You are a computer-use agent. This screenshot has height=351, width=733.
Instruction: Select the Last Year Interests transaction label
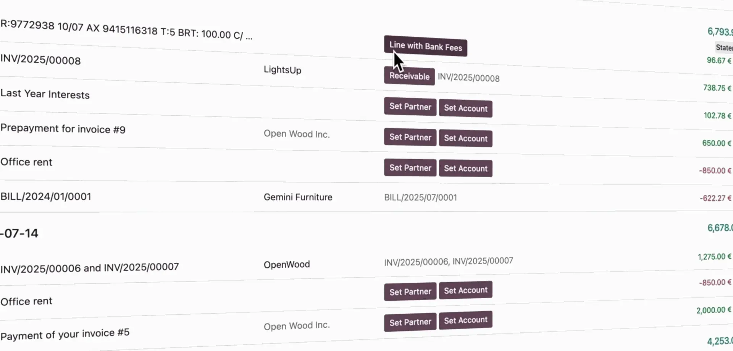(45, 94)
